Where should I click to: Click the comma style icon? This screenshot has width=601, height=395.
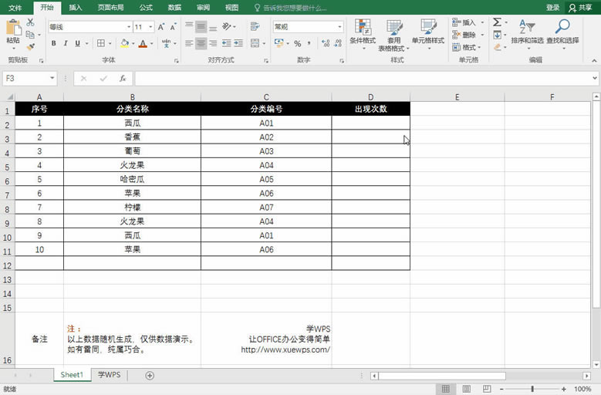pyautogui.click(x=309, y=44)
